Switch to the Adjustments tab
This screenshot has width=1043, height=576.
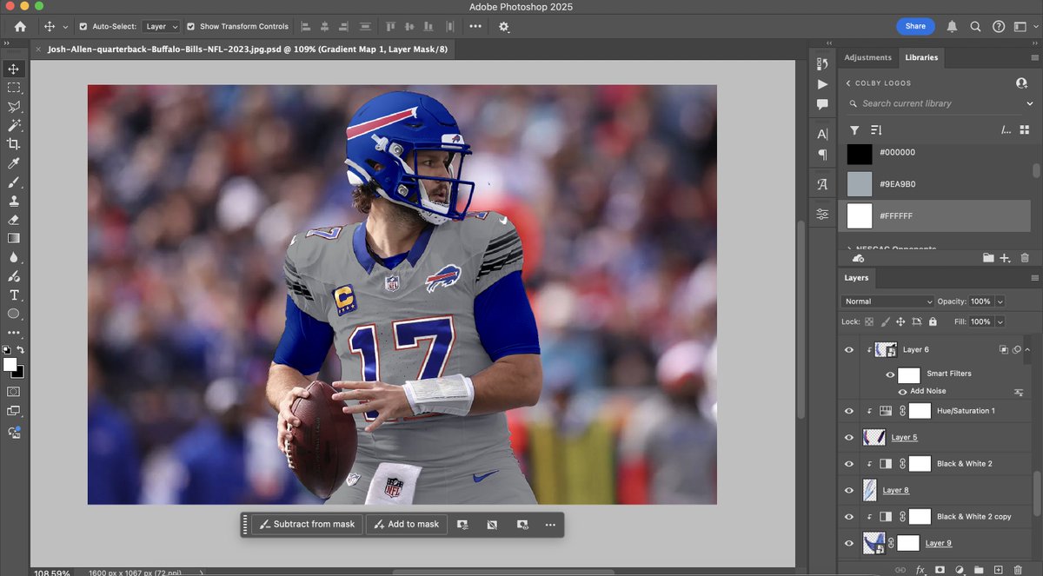pyautogui.click(x=867, y=57)
